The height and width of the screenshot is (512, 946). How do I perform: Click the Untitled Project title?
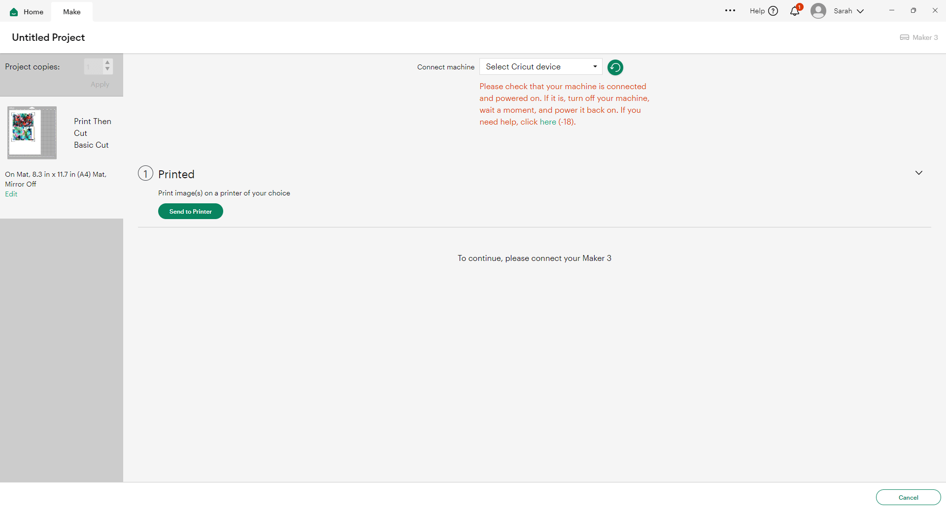[x=48, y=37]
